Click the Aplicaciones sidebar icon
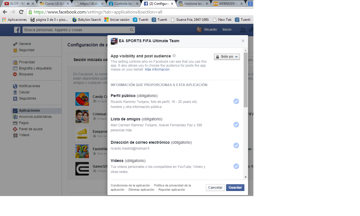 [15, 111]
